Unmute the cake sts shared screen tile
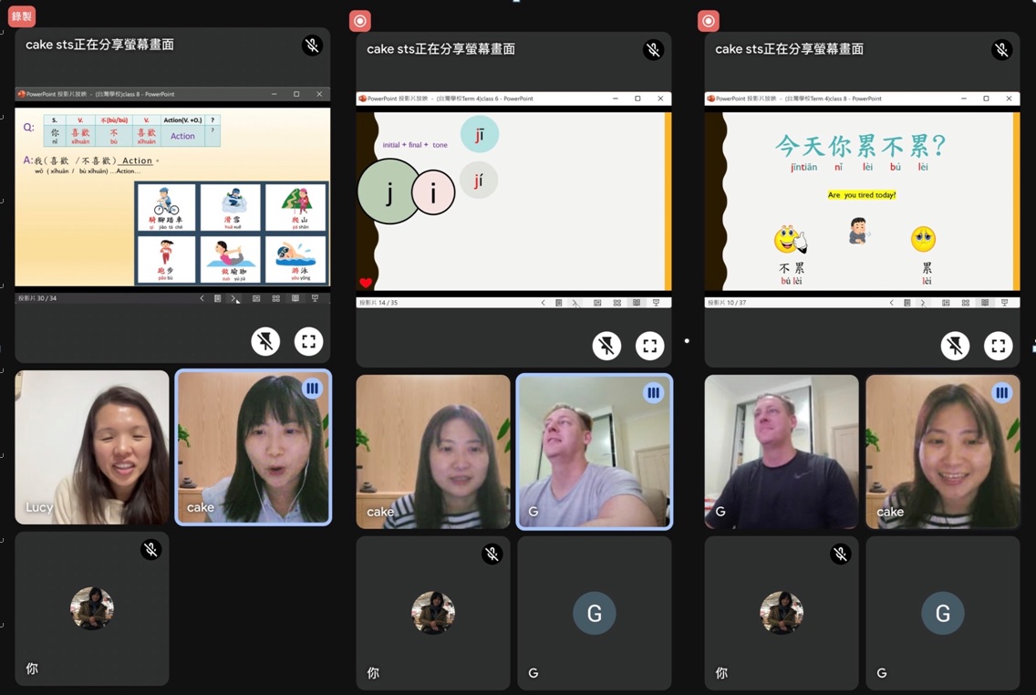 313,44
